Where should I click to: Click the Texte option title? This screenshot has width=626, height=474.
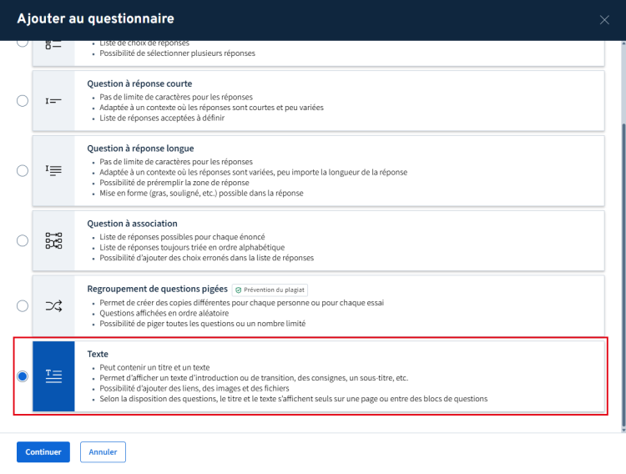(x=98, y=354)
